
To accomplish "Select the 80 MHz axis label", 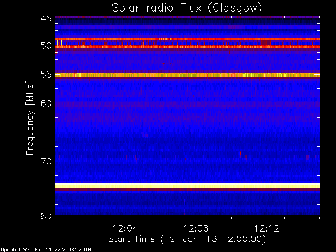I will [x=46, y=216].
